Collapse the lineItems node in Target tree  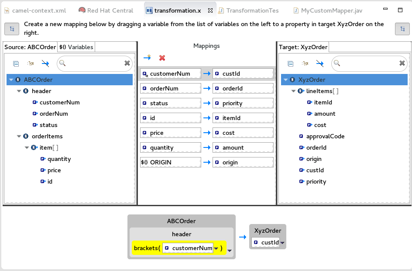point(294,91)
